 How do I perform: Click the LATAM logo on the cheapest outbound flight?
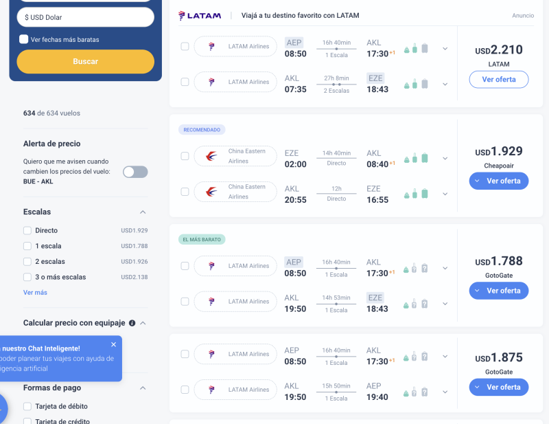(211, 266)
